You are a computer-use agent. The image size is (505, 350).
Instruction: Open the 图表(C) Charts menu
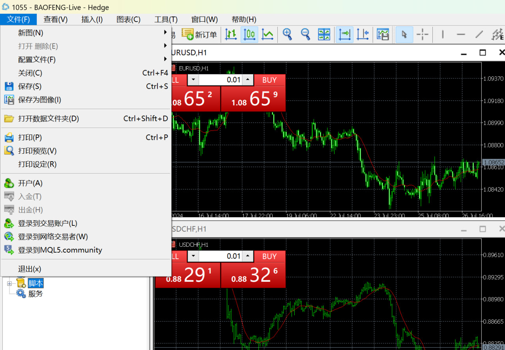click(129, 19)
